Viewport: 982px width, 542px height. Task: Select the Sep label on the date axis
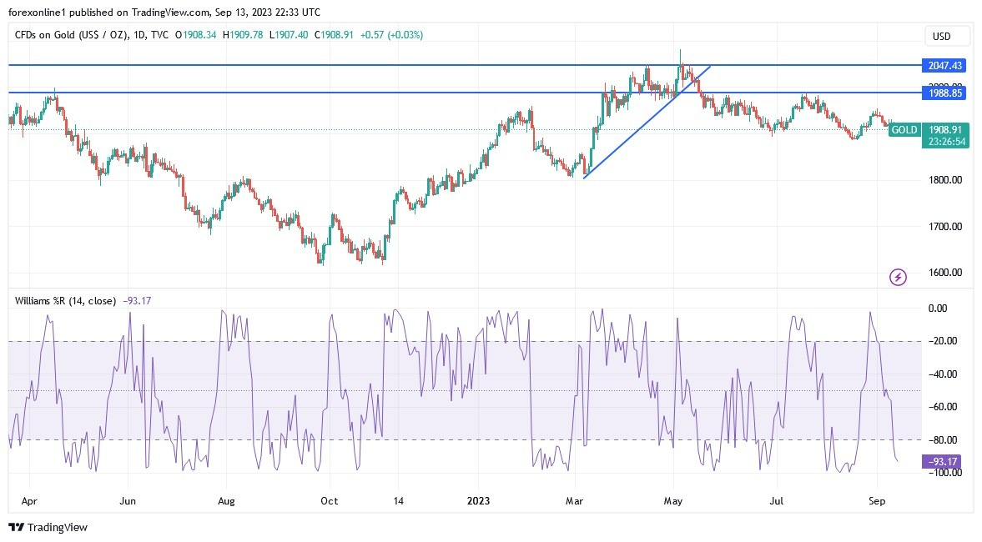tap(878, 501)
